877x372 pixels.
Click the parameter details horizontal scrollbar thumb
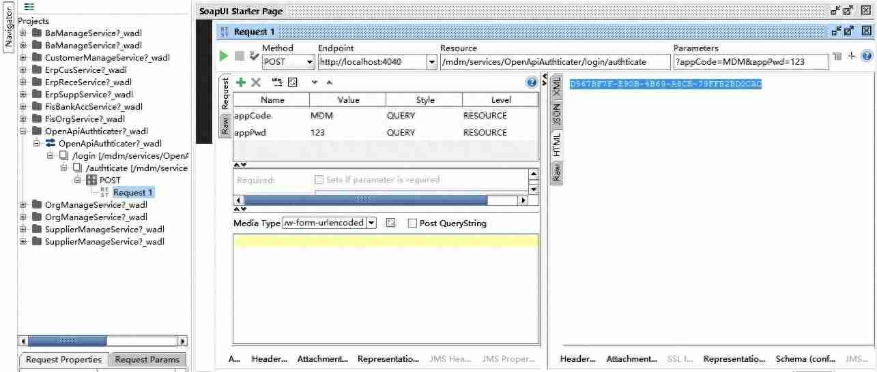[366, 200]
